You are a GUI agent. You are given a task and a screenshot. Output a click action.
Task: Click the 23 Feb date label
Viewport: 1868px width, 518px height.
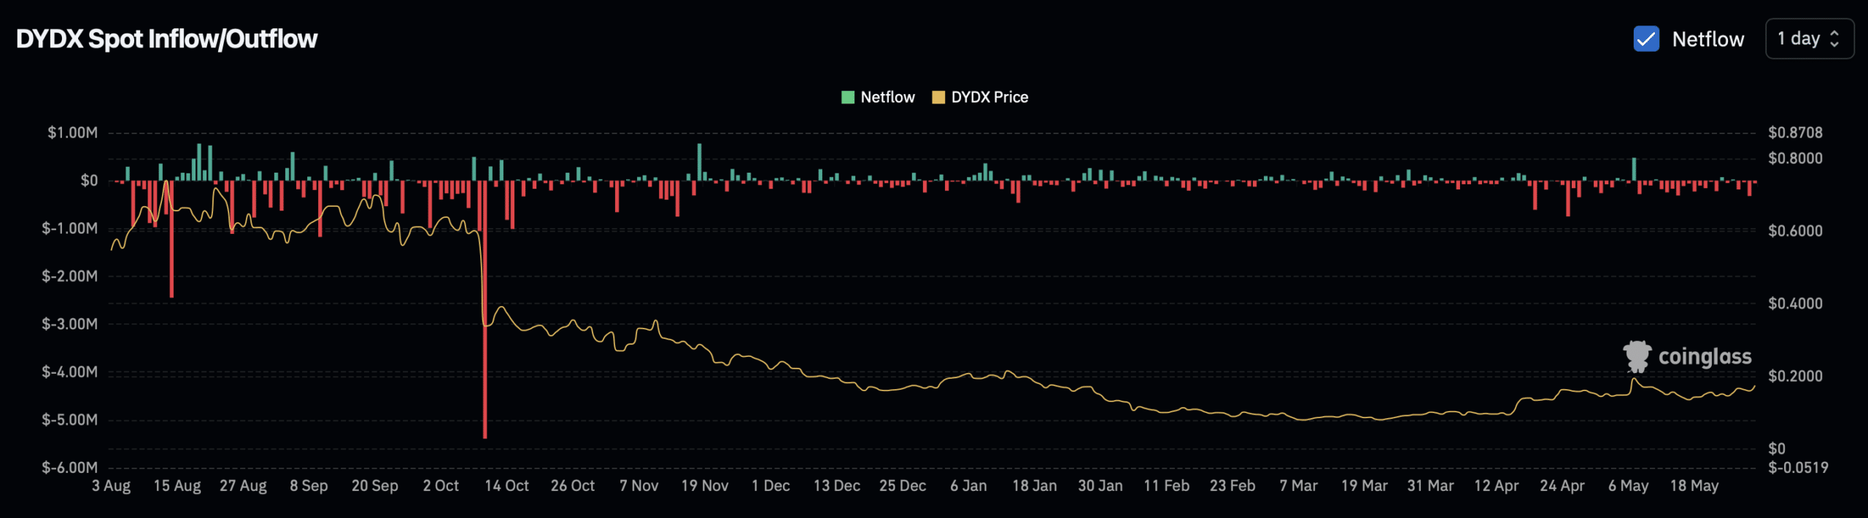tap(1232, 486)
